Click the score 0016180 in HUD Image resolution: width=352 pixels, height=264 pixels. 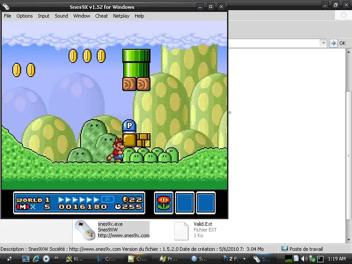[83, 207]
